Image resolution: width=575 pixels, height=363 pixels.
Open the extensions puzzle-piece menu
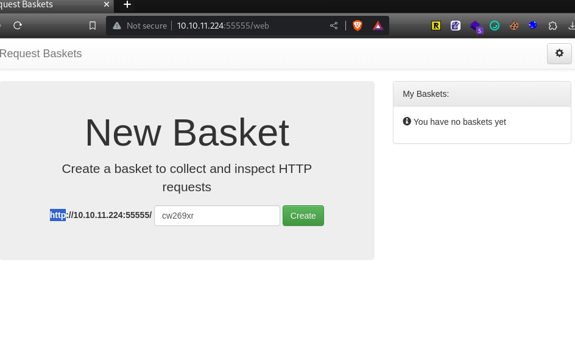tap(552, 26)
